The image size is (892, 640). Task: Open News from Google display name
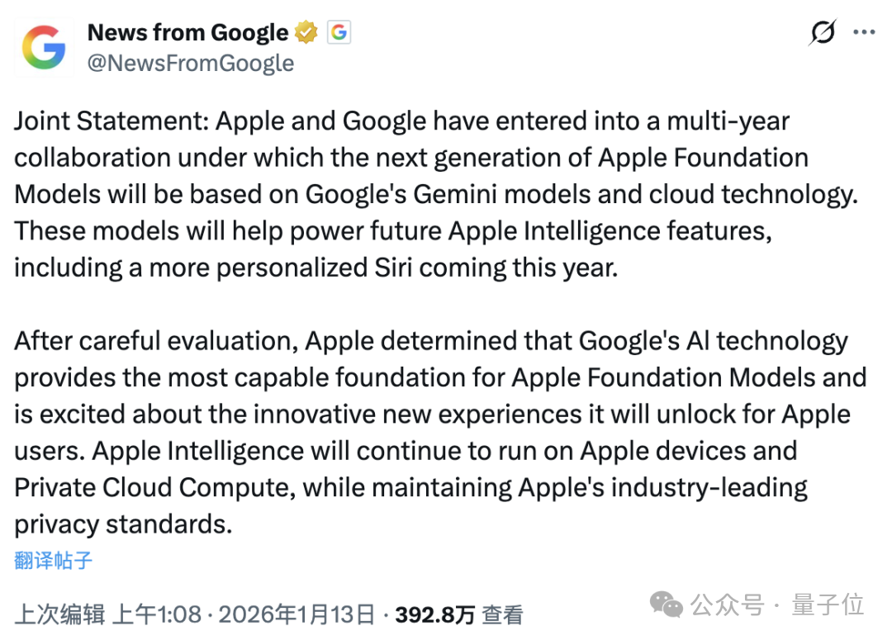187,32
